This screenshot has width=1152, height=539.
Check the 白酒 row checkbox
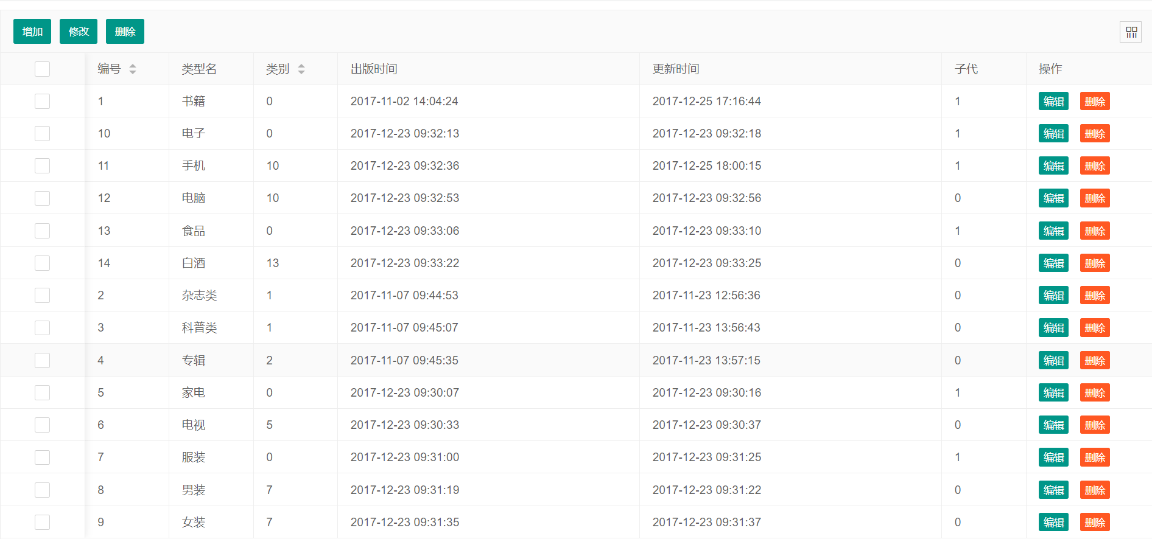pyautogui.click(x=43, y=263)
